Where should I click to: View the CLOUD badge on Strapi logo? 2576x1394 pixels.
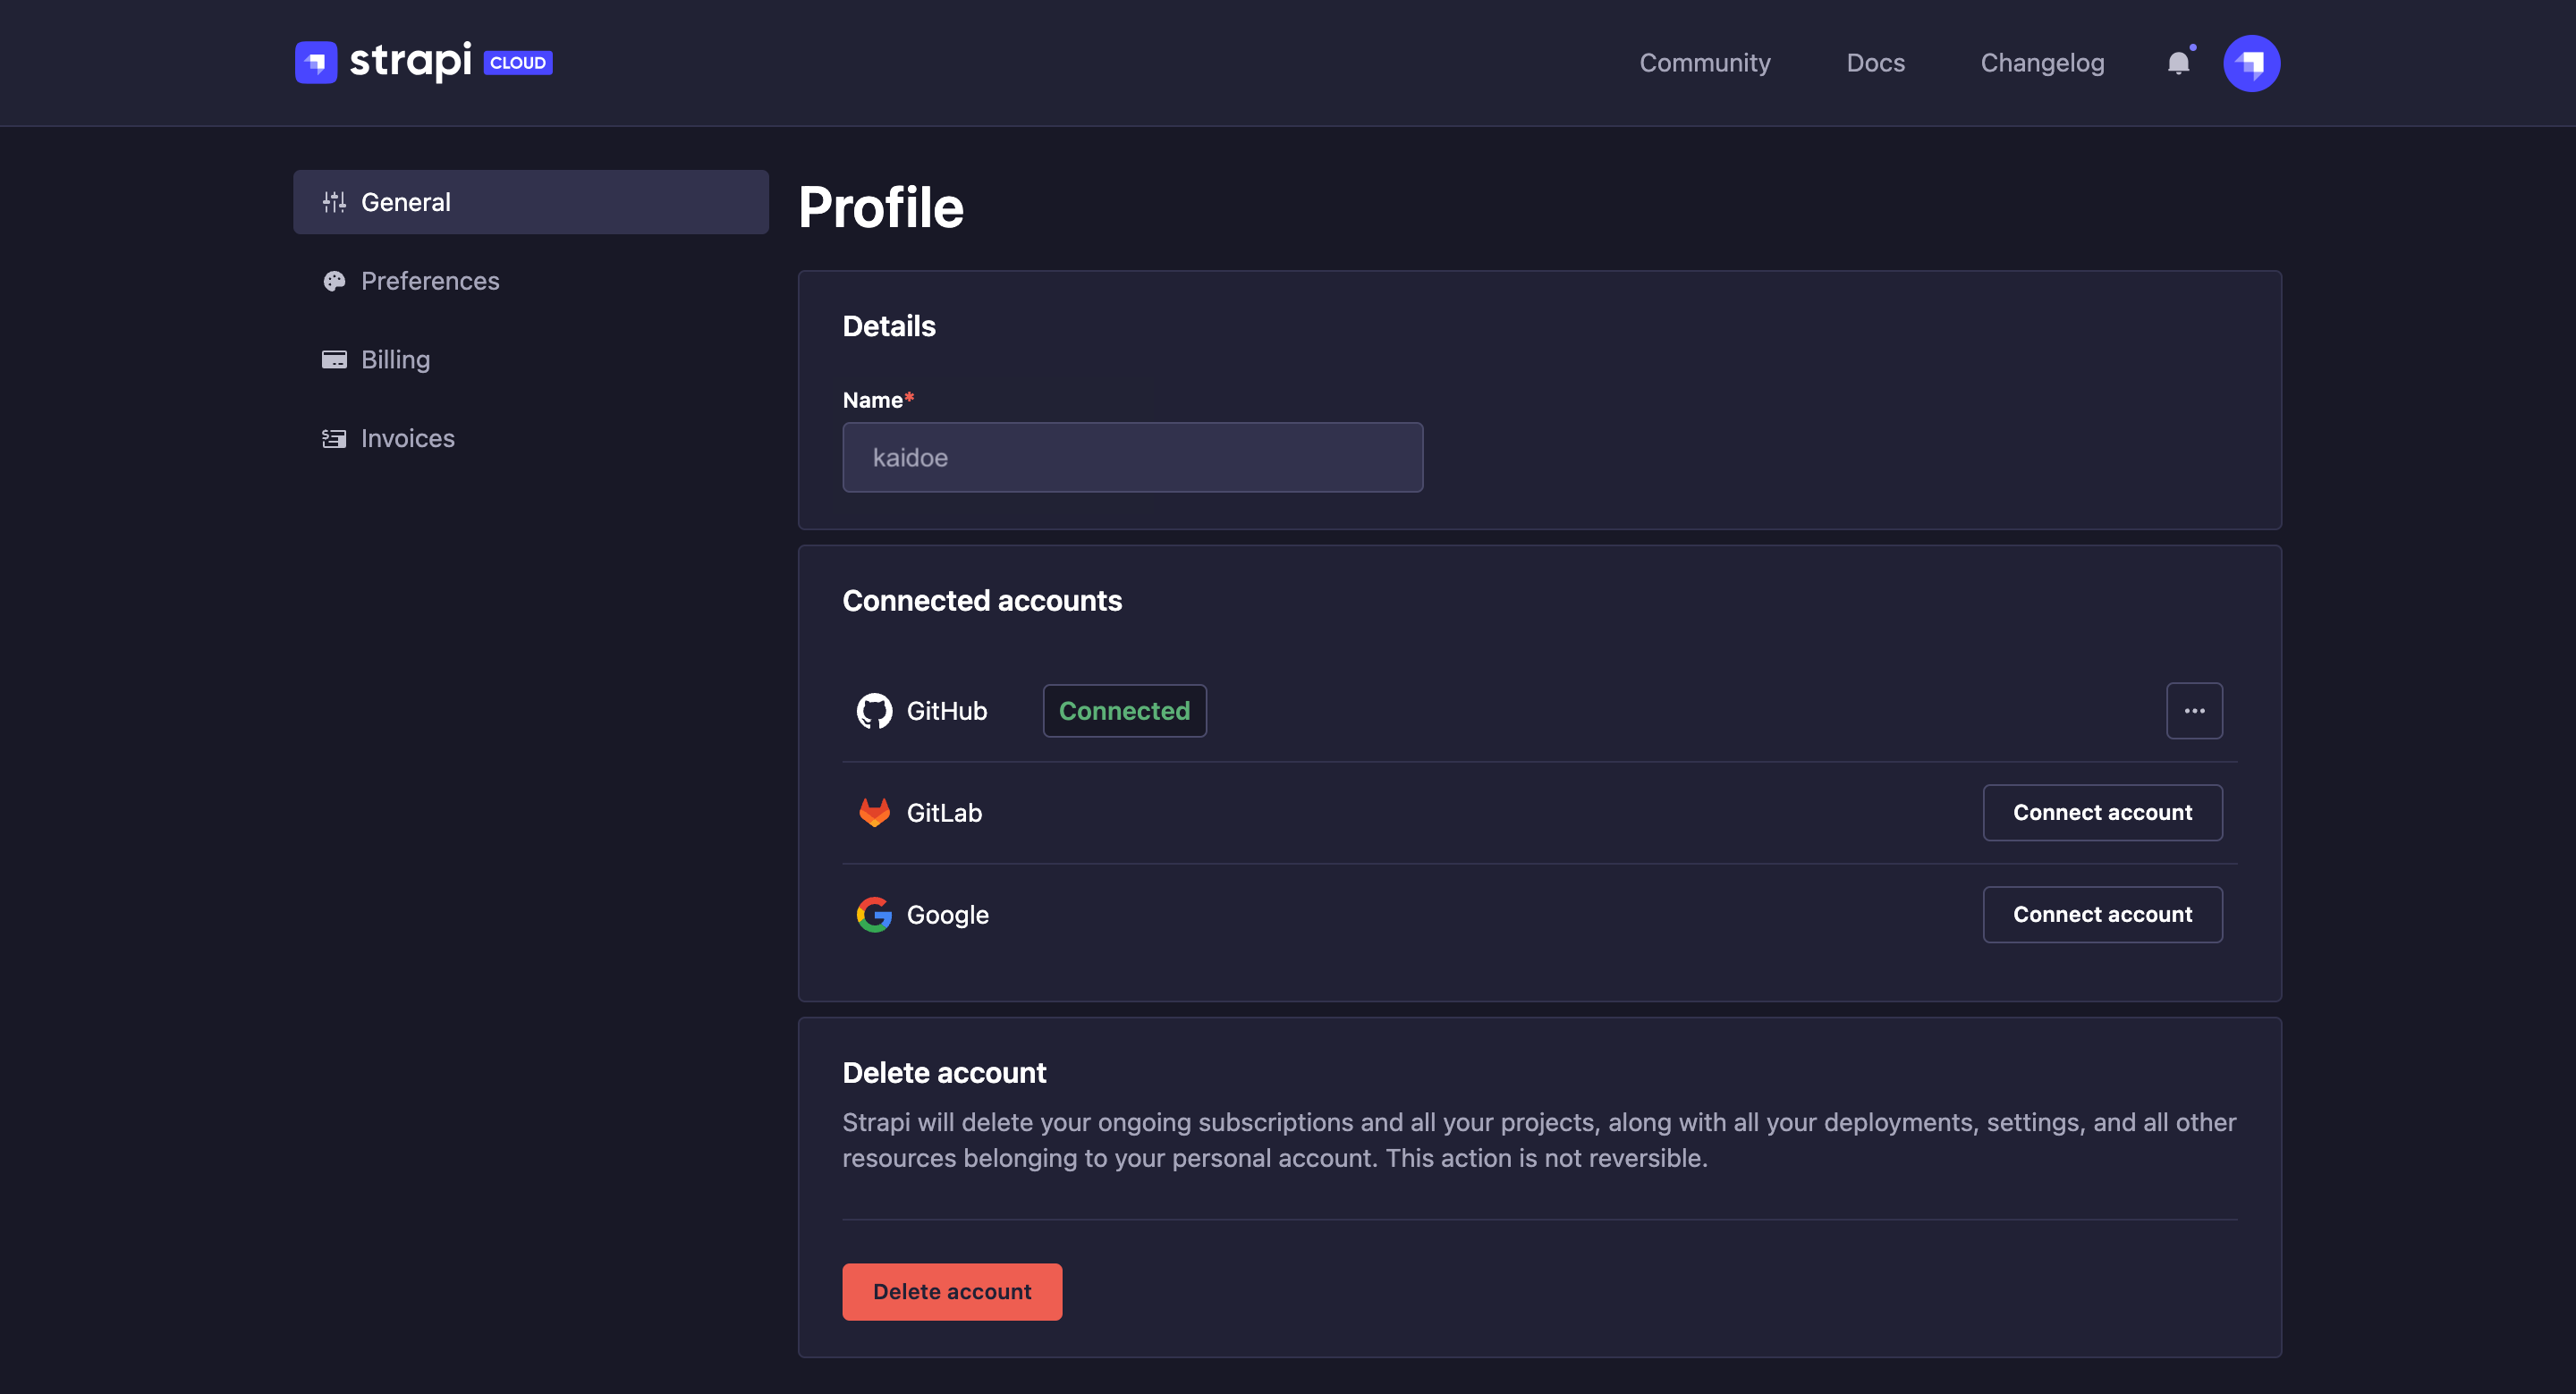coord(519,62)
